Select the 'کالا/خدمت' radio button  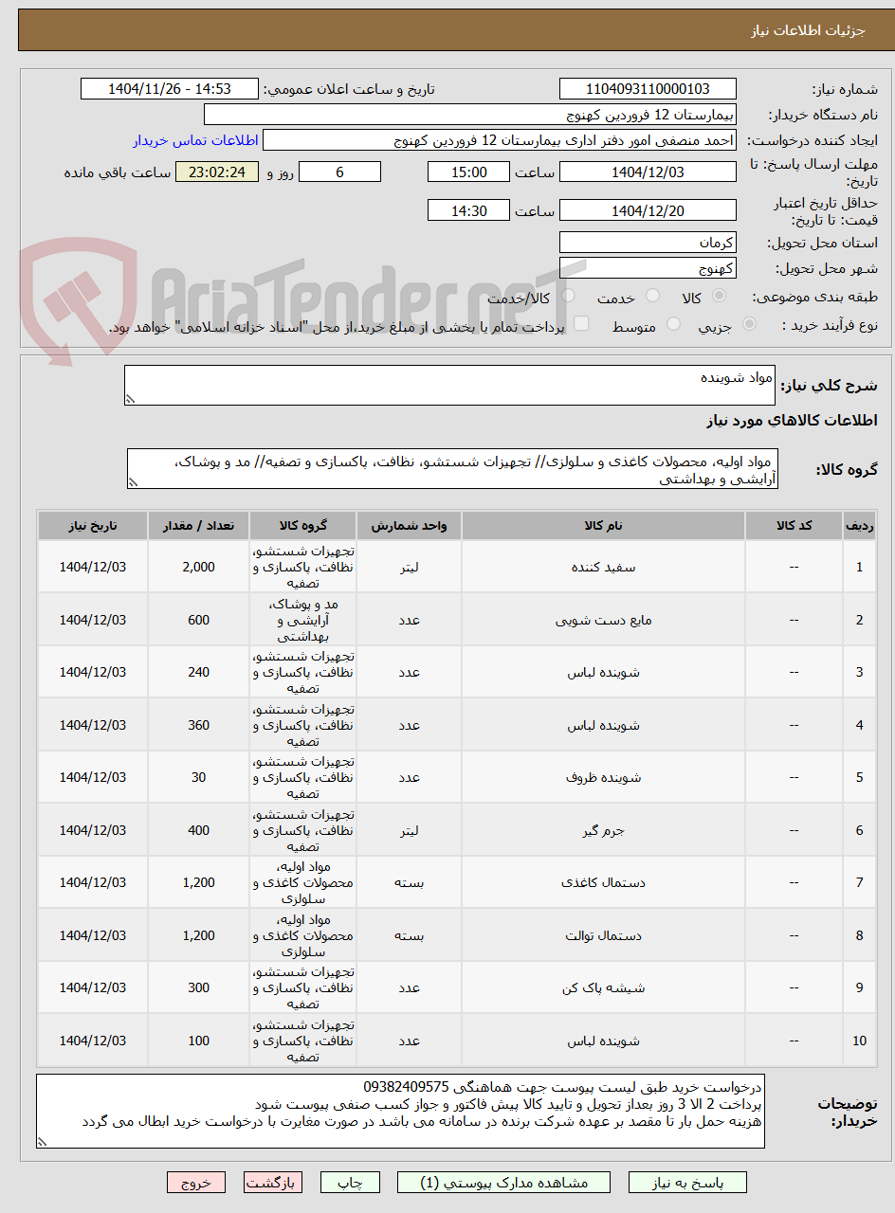[568, 297]
